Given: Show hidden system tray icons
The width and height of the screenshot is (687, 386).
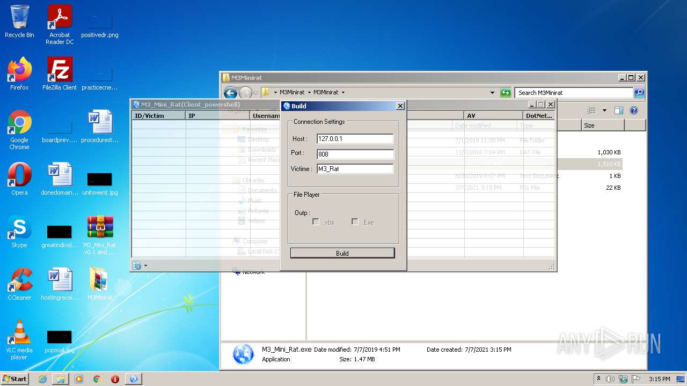Looking at the screenshot, I should (x=598, y=379).
